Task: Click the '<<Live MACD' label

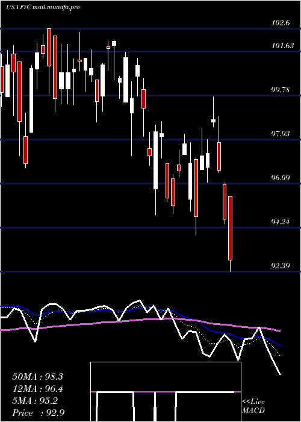Action: pyautogui.click(x=253, y=406)
